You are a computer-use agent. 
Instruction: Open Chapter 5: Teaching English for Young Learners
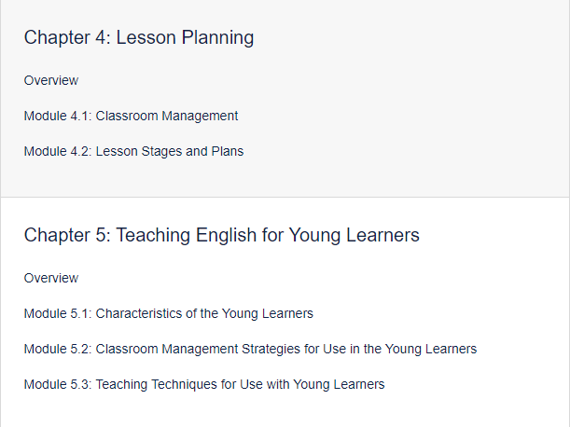pyautogui.click(x=222, y=235)
